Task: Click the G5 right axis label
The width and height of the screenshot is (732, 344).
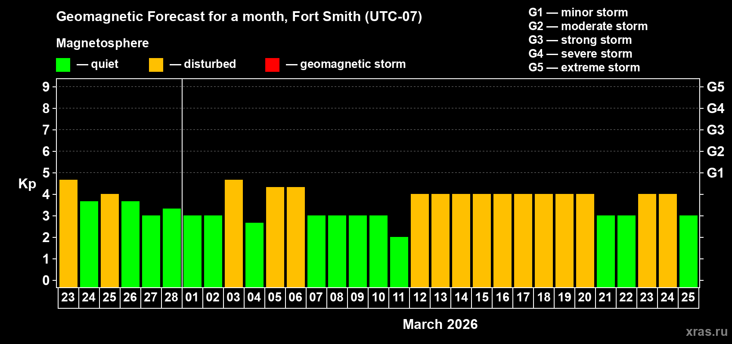Action: (715, 87)
